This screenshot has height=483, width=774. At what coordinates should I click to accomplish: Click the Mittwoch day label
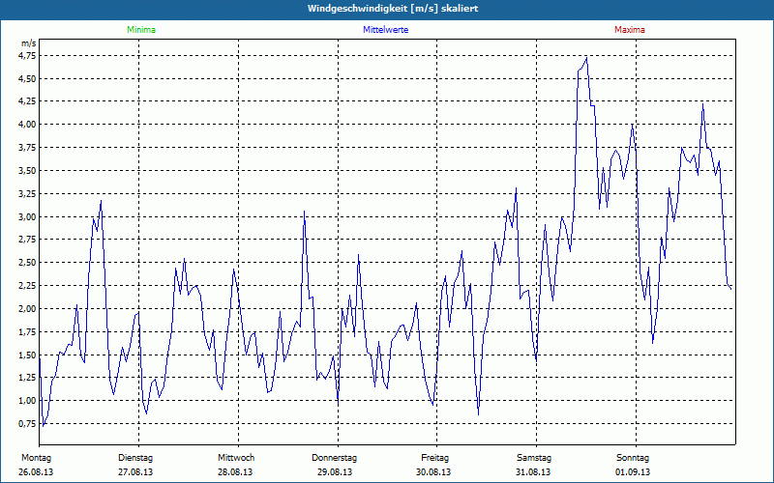[236, 458]
